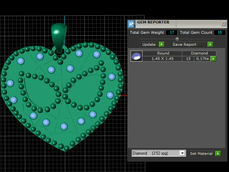Screen dimensions: 229x172
Task: Click the green arrow beside 0.17tw
Action: [x=213, y=59]
